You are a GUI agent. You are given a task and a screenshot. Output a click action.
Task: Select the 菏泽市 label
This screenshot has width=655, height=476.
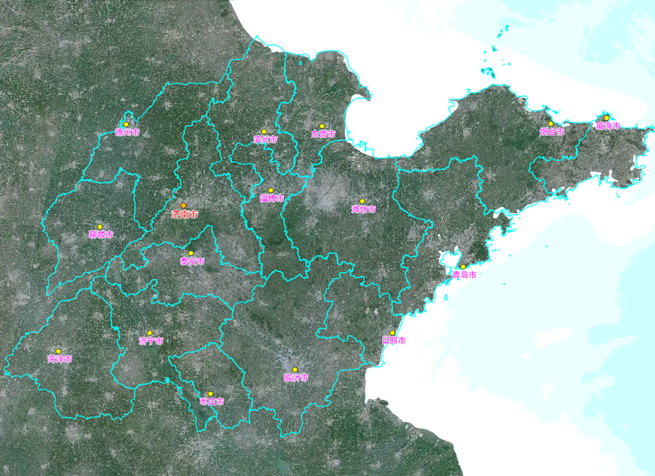click(x=60, y=359)
